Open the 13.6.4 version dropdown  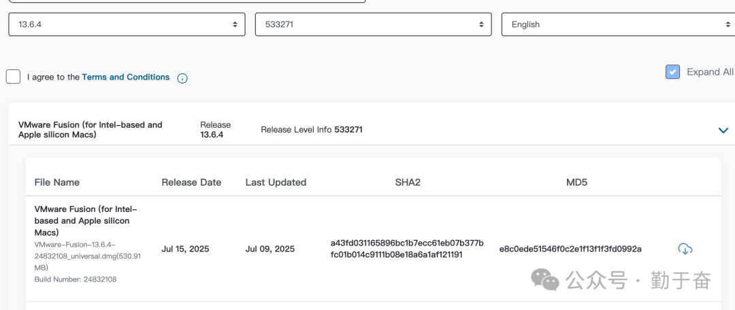click(127, 24)
